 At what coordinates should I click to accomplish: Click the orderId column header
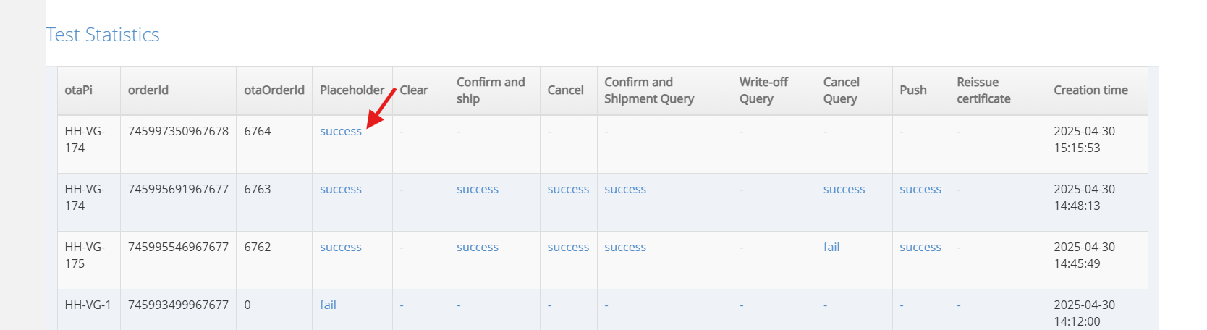click(x=148, y=90)
